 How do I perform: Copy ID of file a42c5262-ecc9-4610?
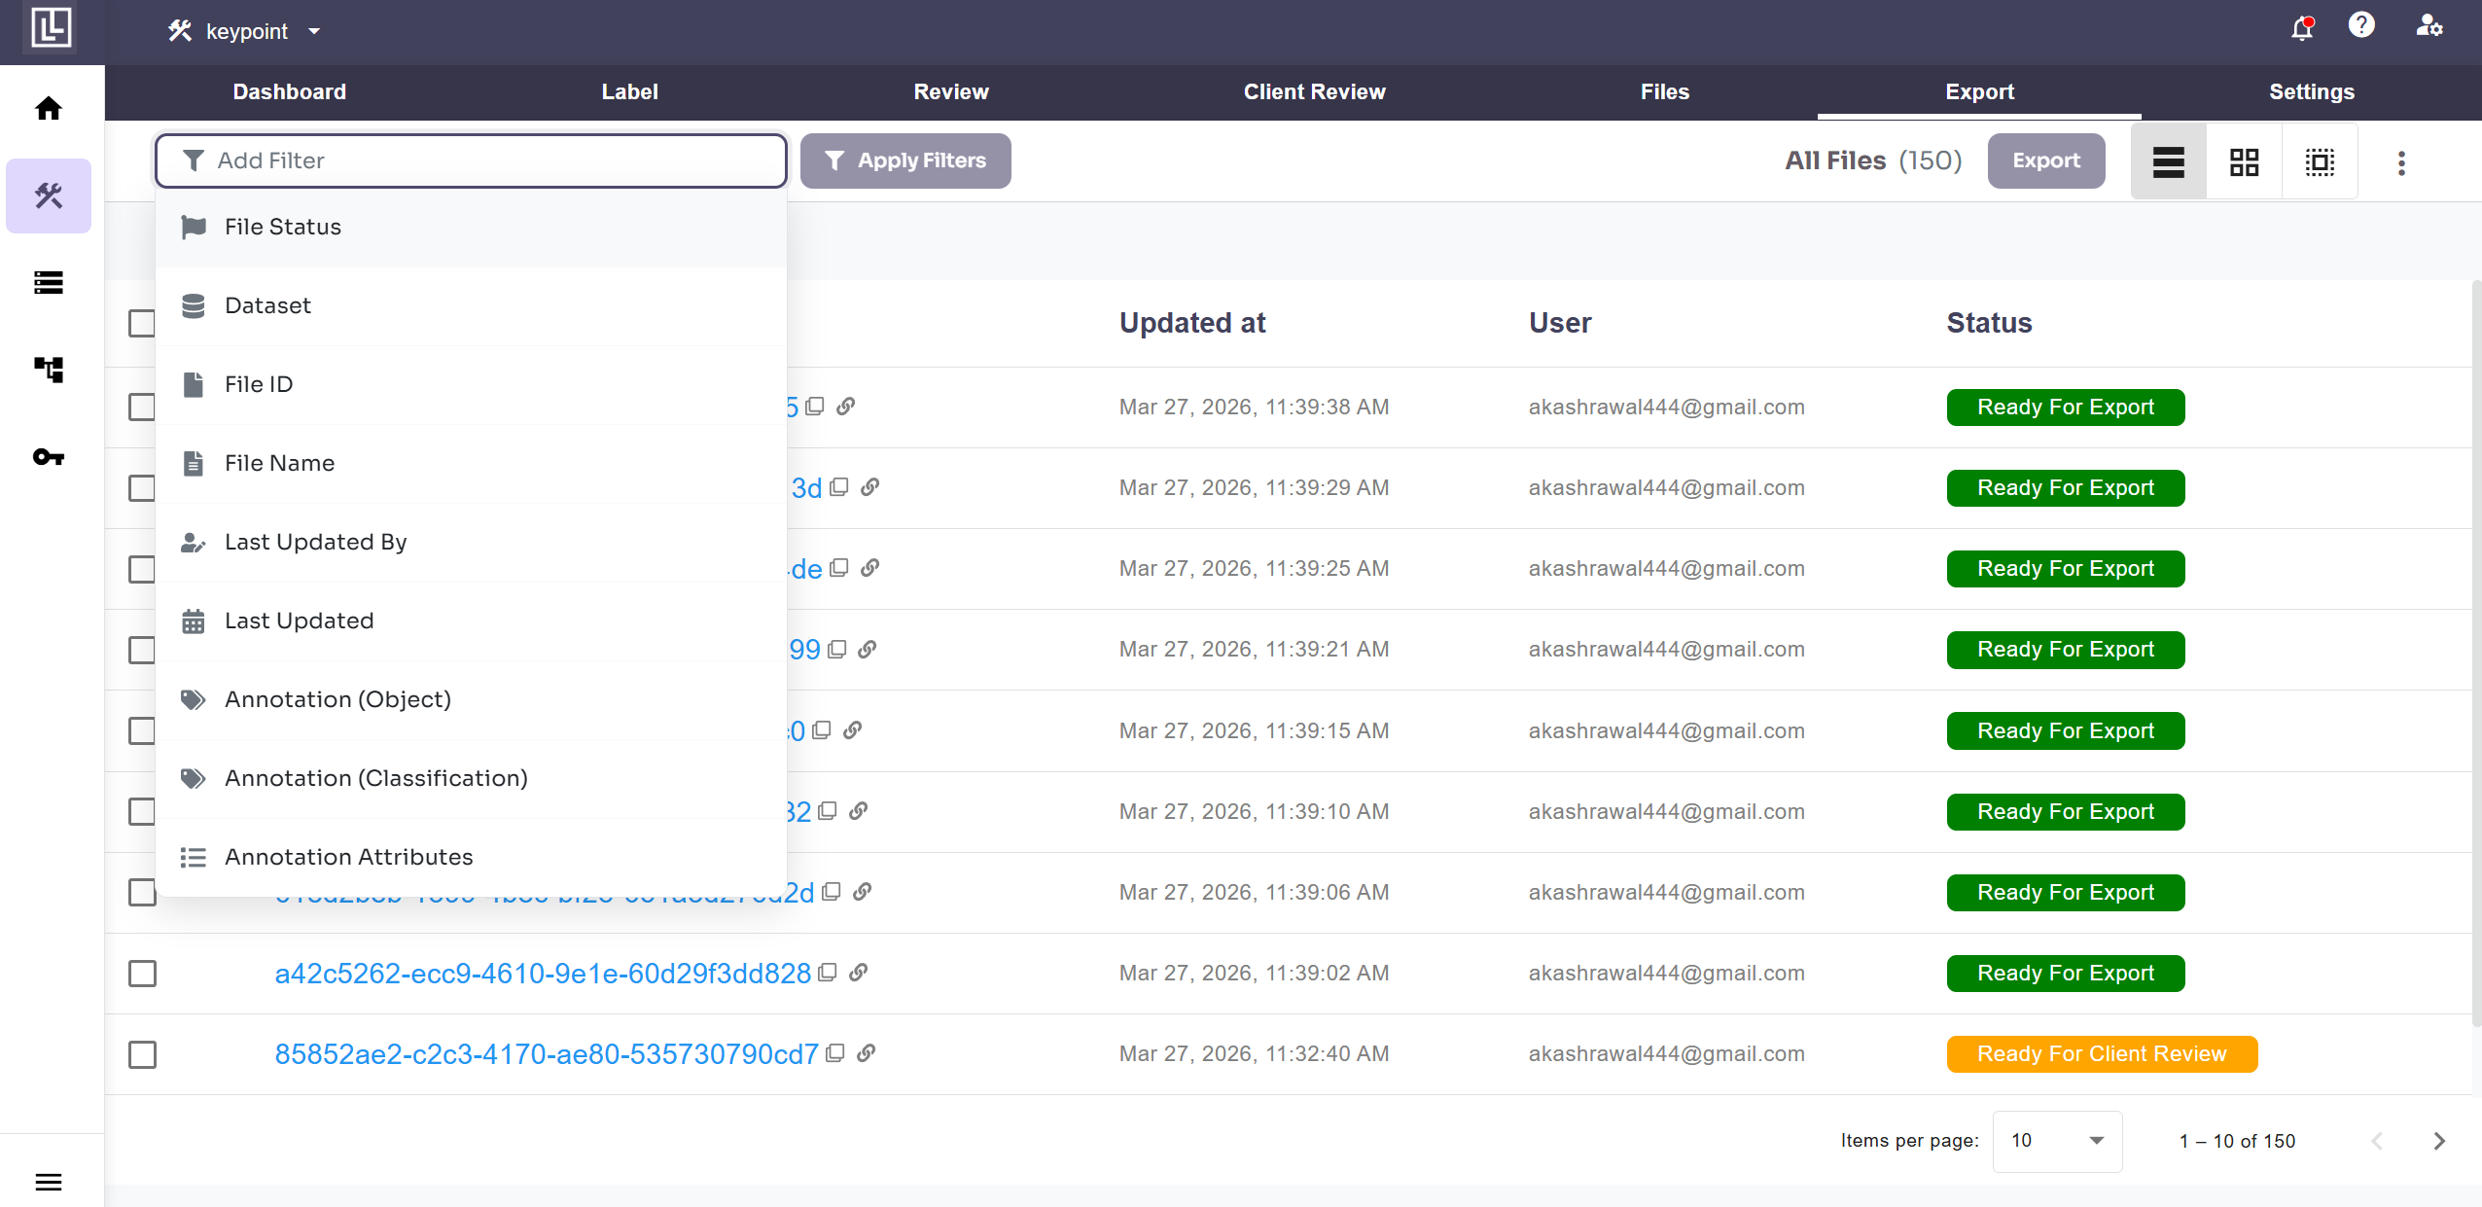point(828,973)
